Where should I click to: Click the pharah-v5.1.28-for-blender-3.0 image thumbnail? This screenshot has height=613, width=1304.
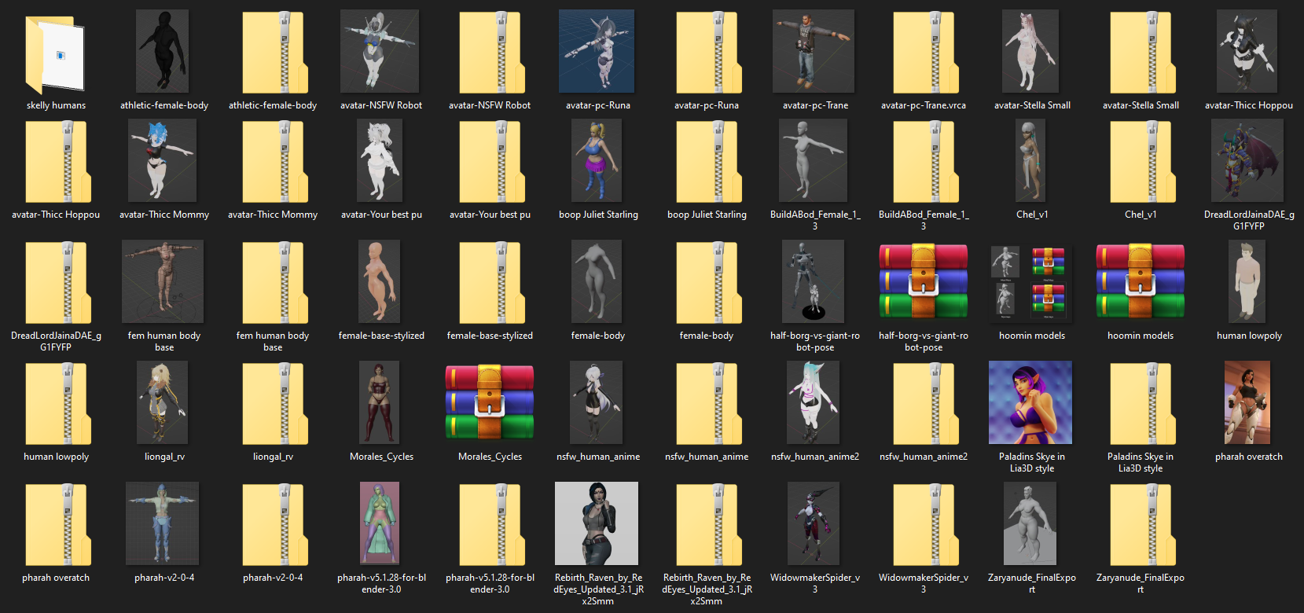pos(380,523)
